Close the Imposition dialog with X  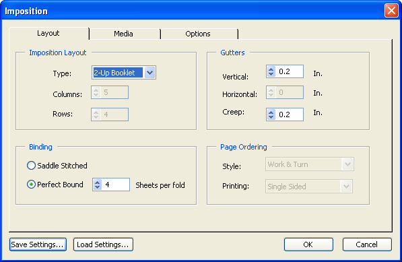point(391,11)
